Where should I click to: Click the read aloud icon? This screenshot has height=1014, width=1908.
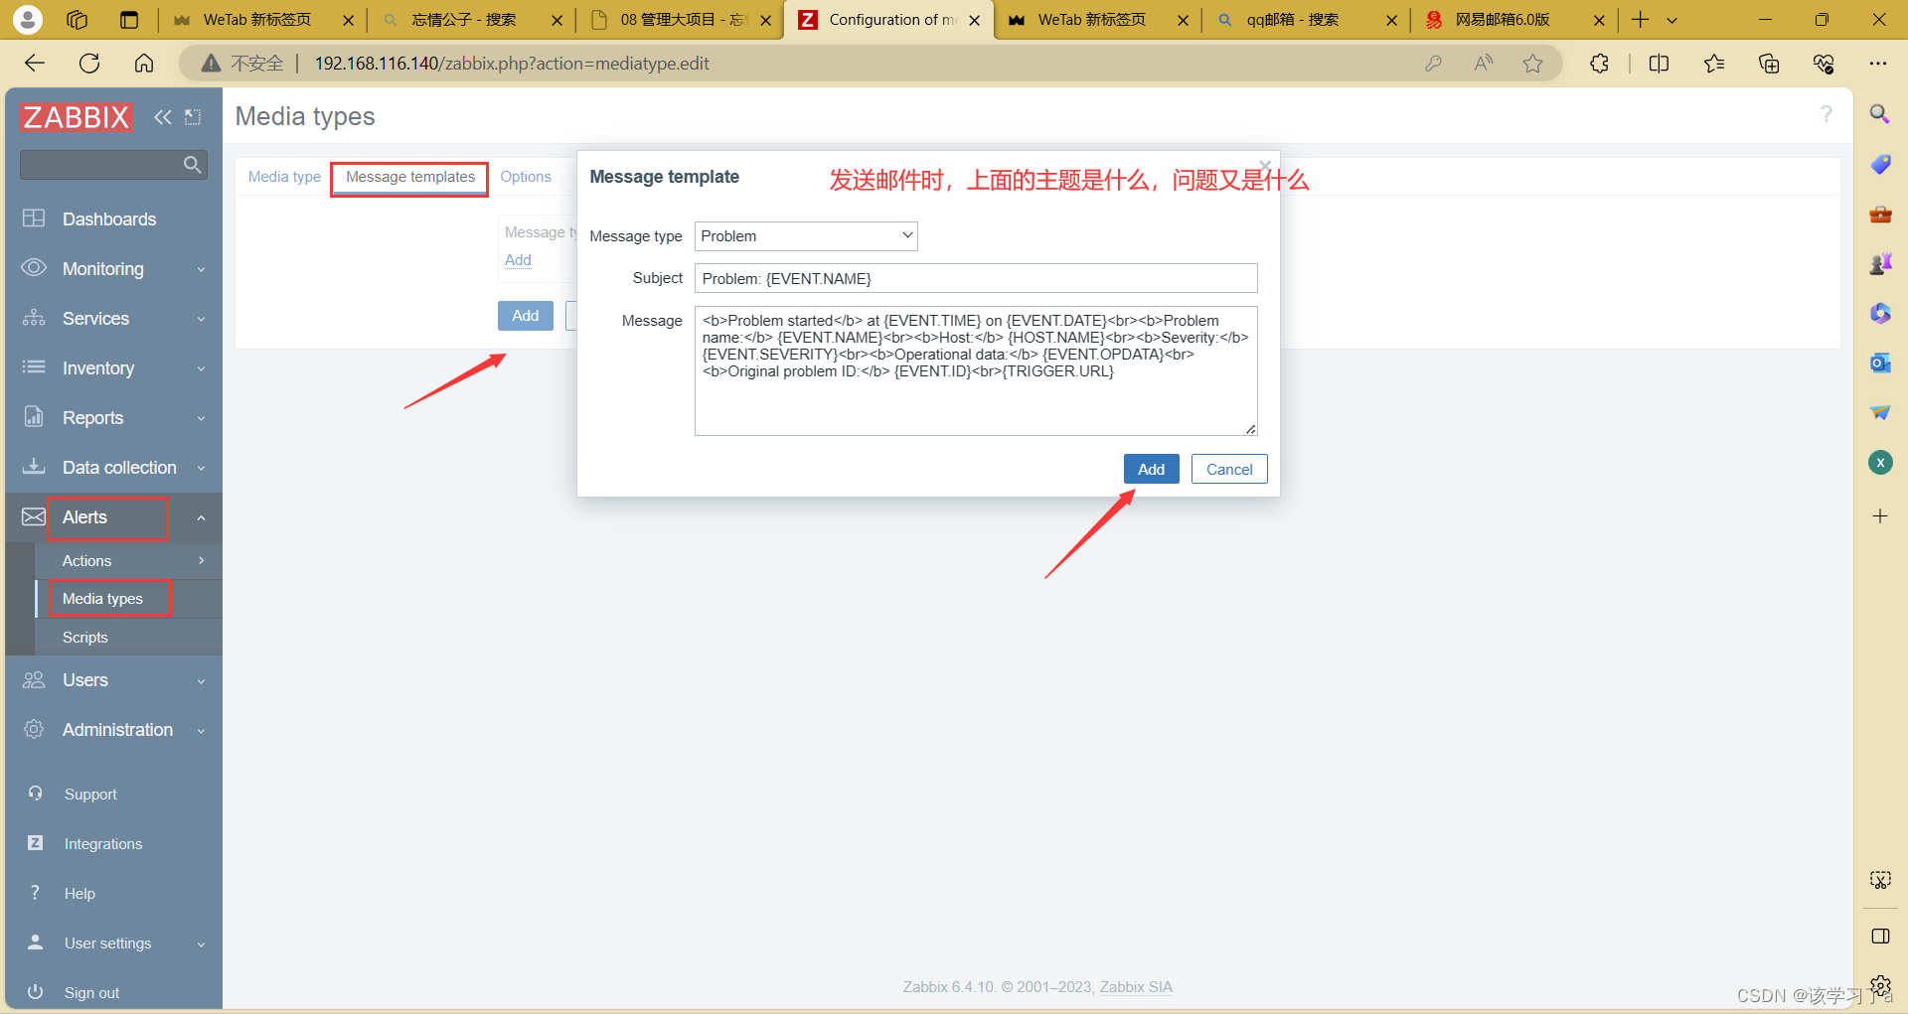[1484, 64]
